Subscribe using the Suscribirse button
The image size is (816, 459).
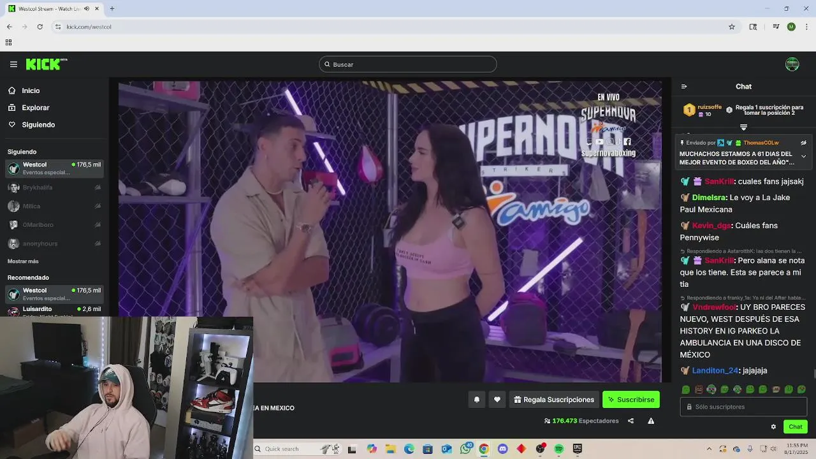pos(631,400)
